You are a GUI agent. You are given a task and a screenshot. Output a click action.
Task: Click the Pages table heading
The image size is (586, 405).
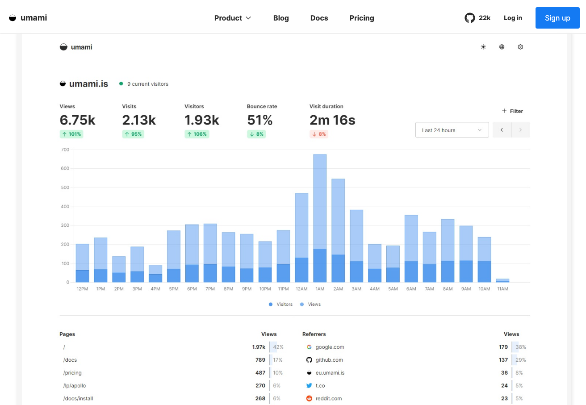[x=67, y=334]
